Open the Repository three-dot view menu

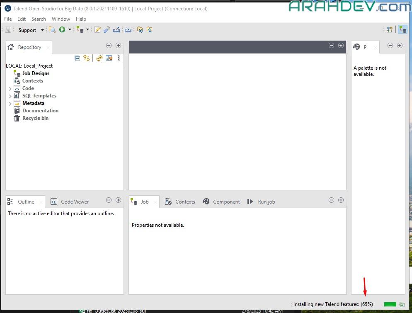point(119,58)
